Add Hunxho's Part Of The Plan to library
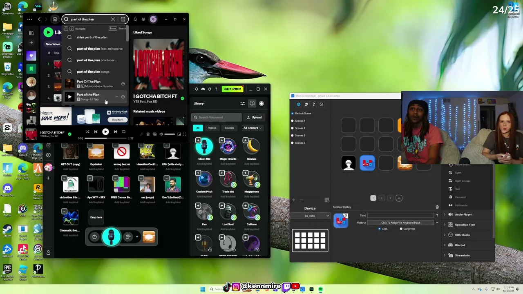 123,84
